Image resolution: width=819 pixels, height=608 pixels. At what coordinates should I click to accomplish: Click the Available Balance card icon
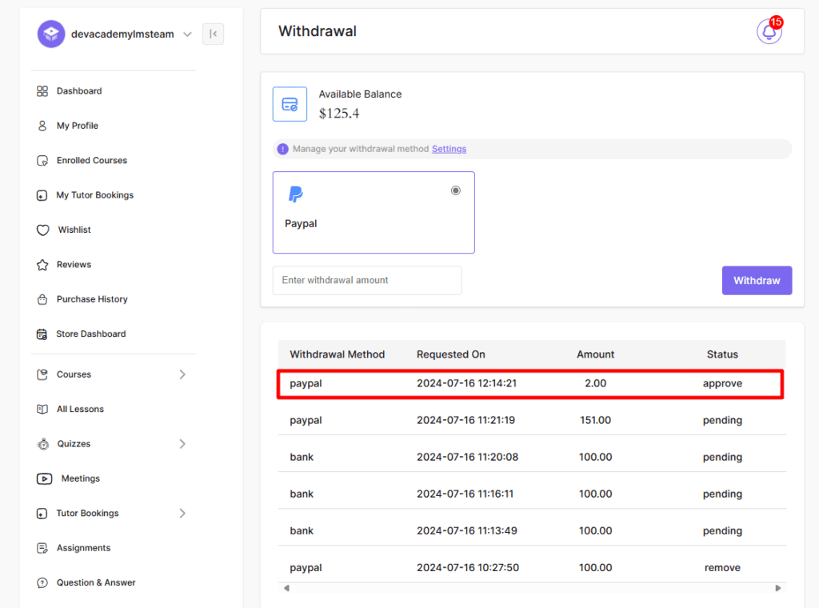click(x=290, y=104)
